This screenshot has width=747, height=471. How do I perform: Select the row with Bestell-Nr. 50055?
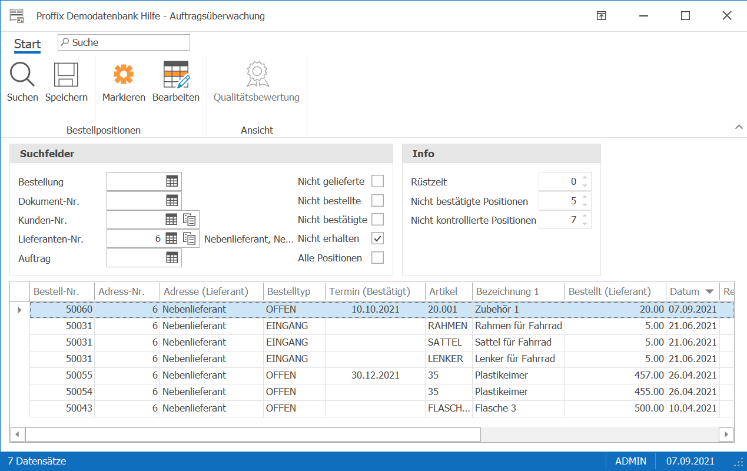click(x=381, y=375)
